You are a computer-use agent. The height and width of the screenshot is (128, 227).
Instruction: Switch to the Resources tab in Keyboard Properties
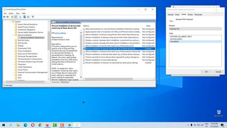[x=198, y=15]
